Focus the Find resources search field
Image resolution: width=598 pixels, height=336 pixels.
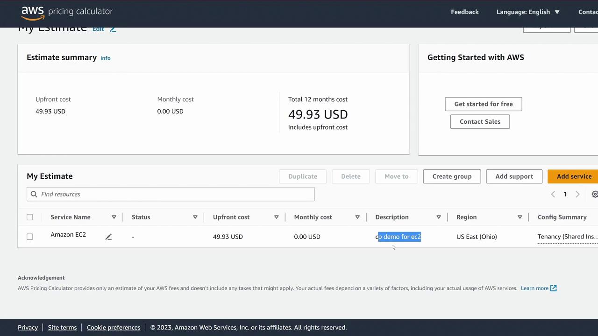171,194
